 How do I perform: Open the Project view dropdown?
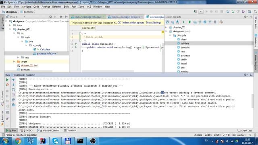click(x=24, y=17)
